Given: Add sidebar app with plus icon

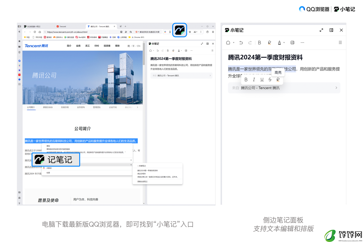Looking at the screenshot, I should (x=19, y=84).
